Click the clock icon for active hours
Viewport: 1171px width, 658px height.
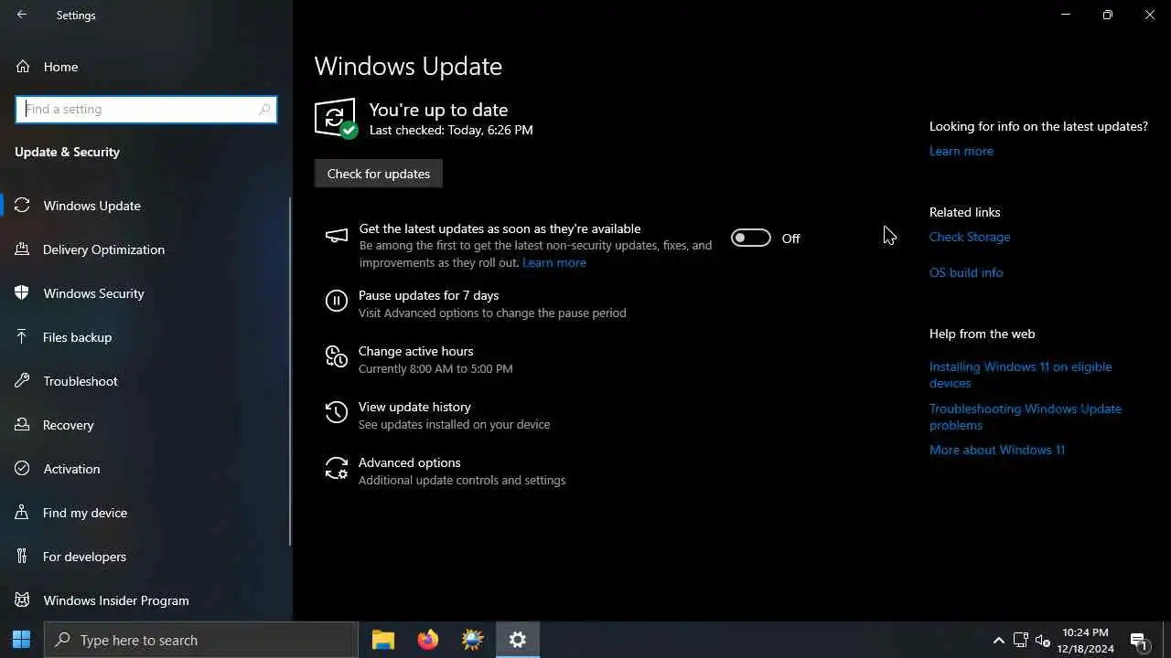point(337,356)
